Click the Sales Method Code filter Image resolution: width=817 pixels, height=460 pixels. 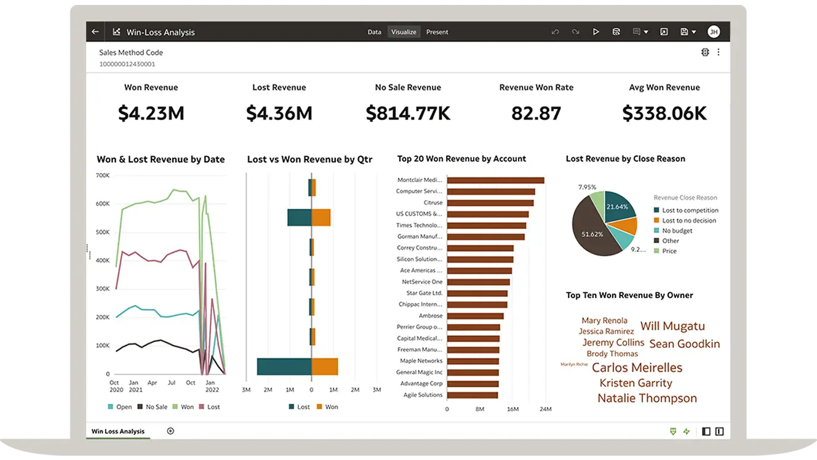131,52
